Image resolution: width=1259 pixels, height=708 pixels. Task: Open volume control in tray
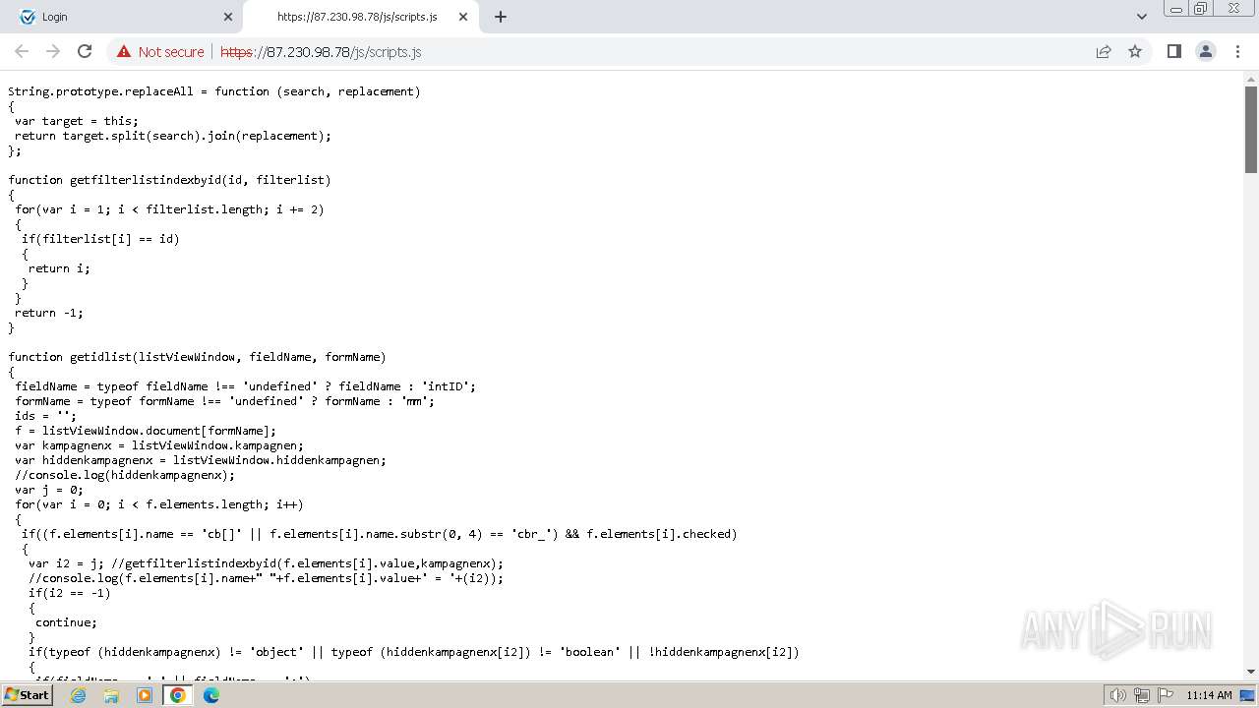pyautogui.click(x=1117, y=695)
